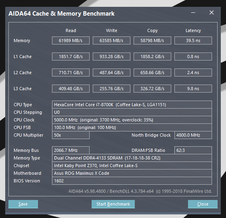This screenshot has height=218, width=226.
Task: Close window with the X icon
Action: (212, 12)
